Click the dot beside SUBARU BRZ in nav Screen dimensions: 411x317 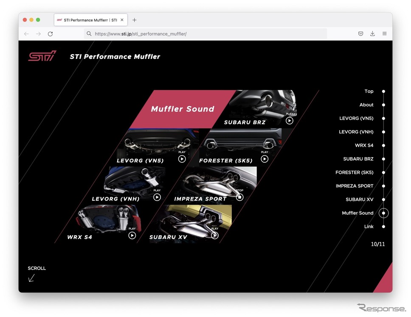tap(383, 159)
